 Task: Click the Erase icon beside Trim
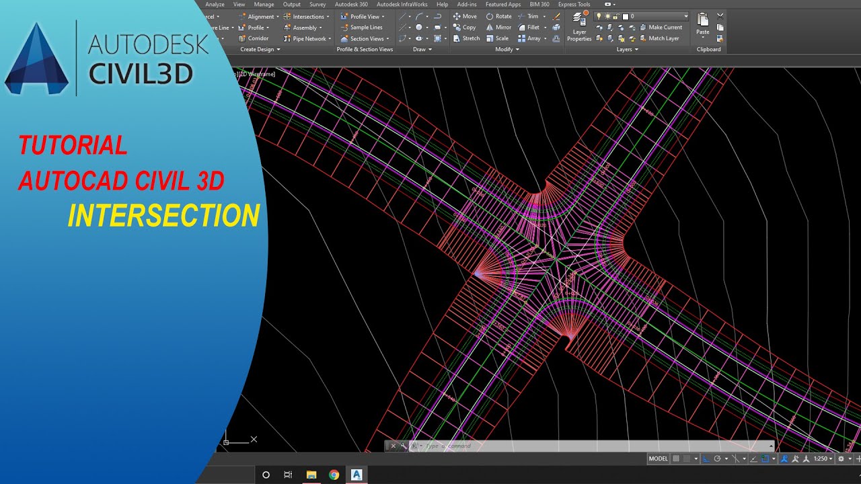tap(556, 16)
